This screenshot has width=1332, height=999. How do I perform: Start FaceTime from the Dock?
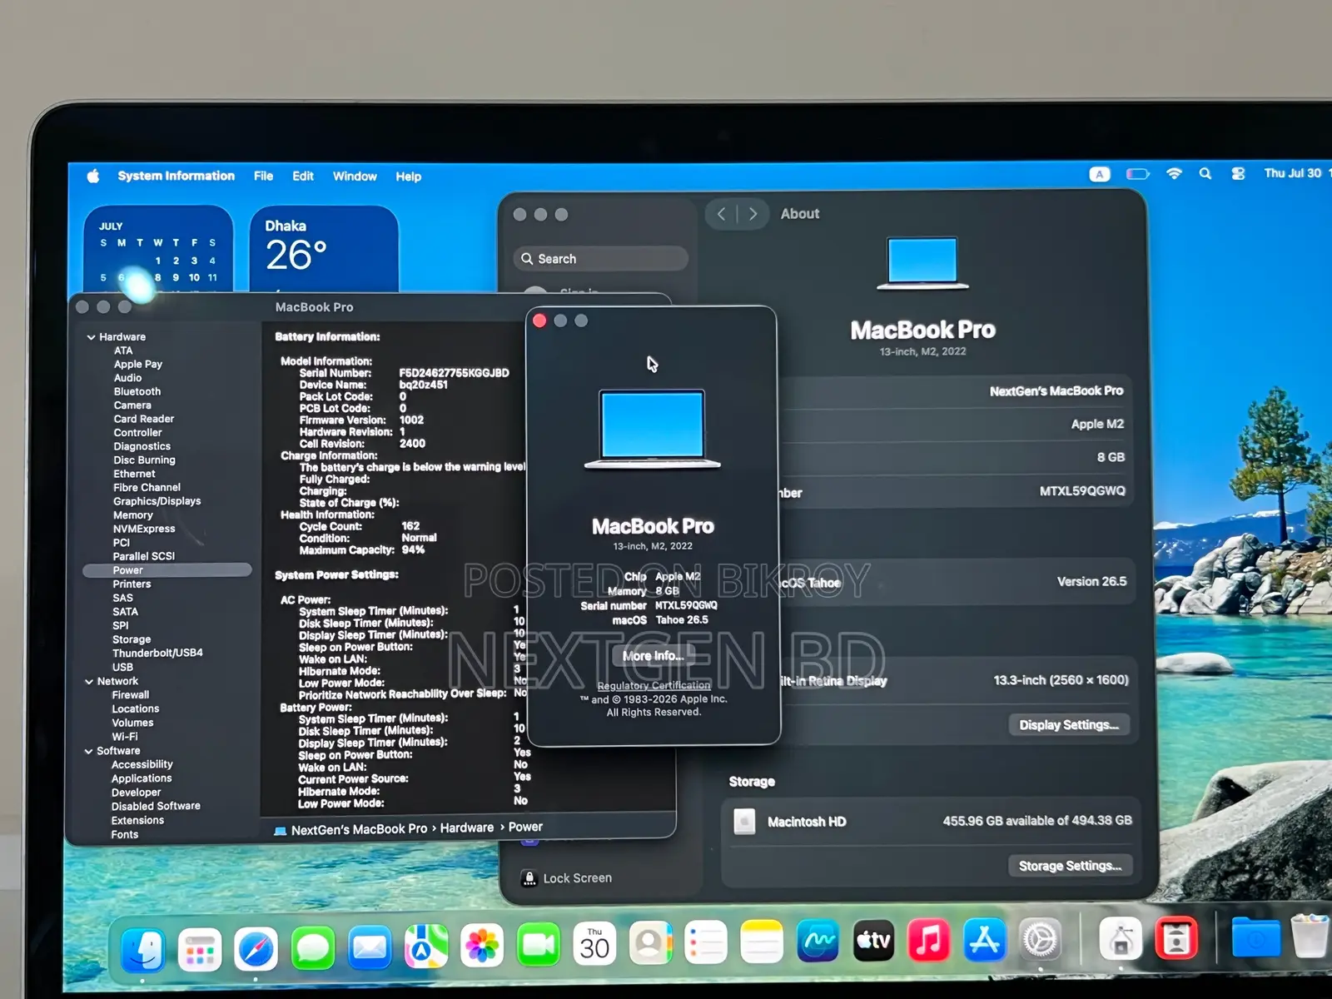click(539, 945)
